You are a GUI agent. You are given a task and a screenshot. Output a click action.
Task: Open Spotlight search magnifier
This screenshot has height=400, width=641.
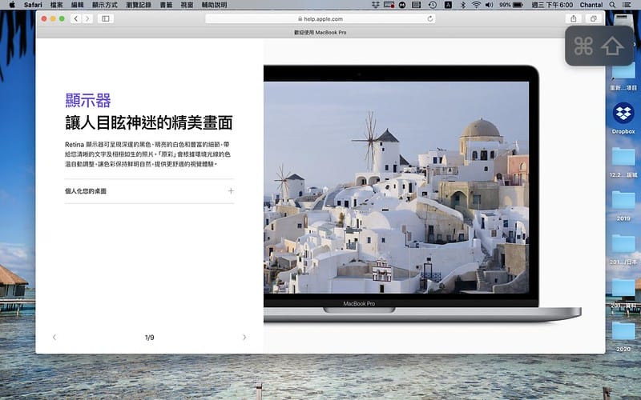pos(612,5)
